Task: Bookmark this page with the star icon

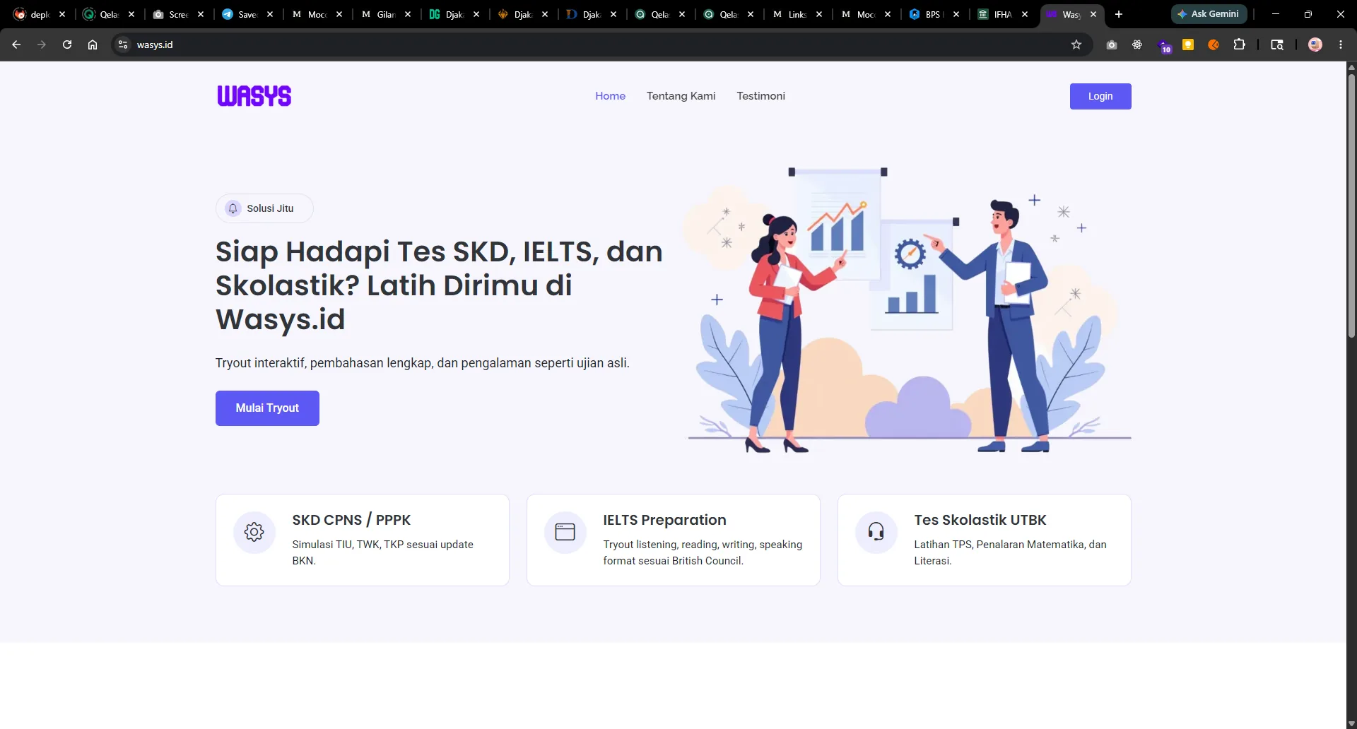Action: [x=1076, y=45]
